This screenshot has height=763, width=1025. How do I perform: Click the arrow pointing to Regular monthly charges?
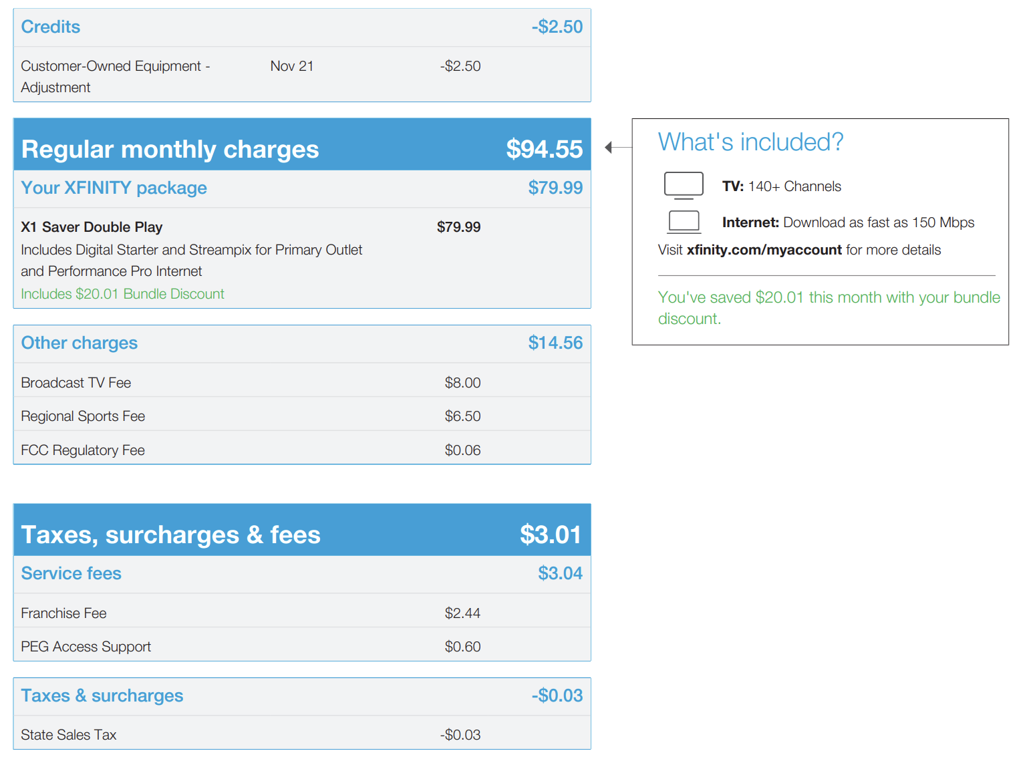610,147
